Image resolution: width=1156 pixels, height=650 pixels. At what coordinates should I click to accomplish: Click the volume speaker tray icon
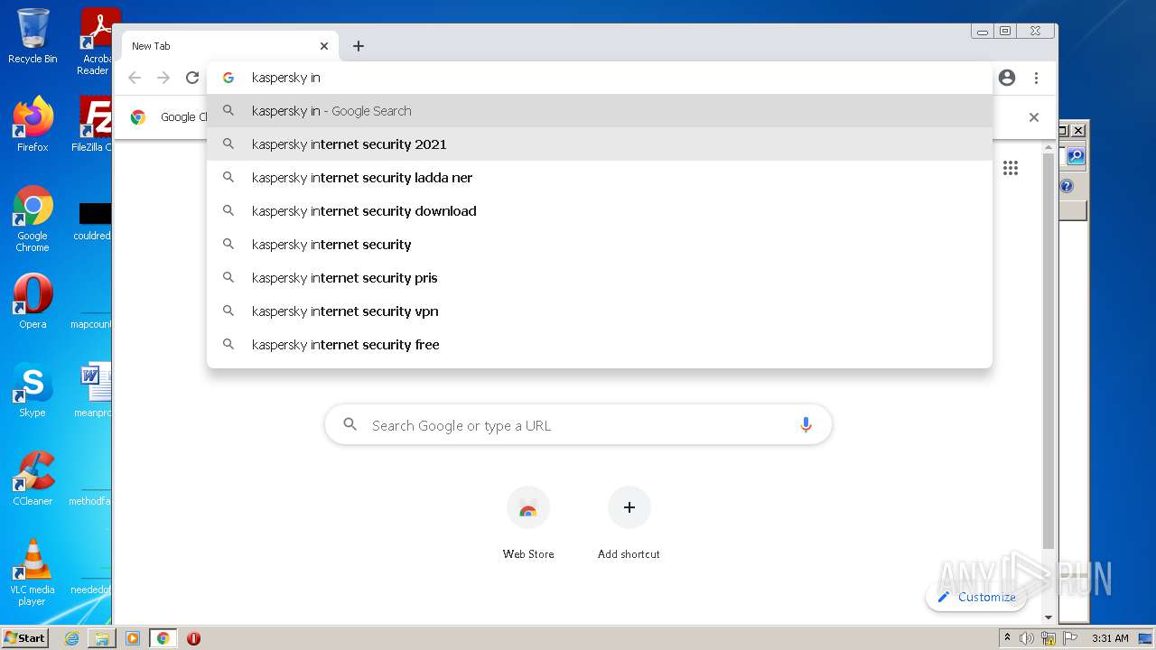[x=1027, y=638]
